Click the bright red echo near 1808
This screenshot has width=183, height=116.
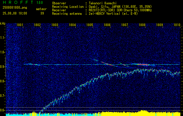tap(143, 64)
